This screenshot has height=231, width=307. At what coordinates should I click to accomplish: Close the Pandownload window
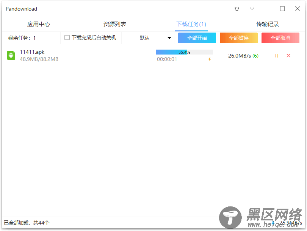(x=298, y=9)
